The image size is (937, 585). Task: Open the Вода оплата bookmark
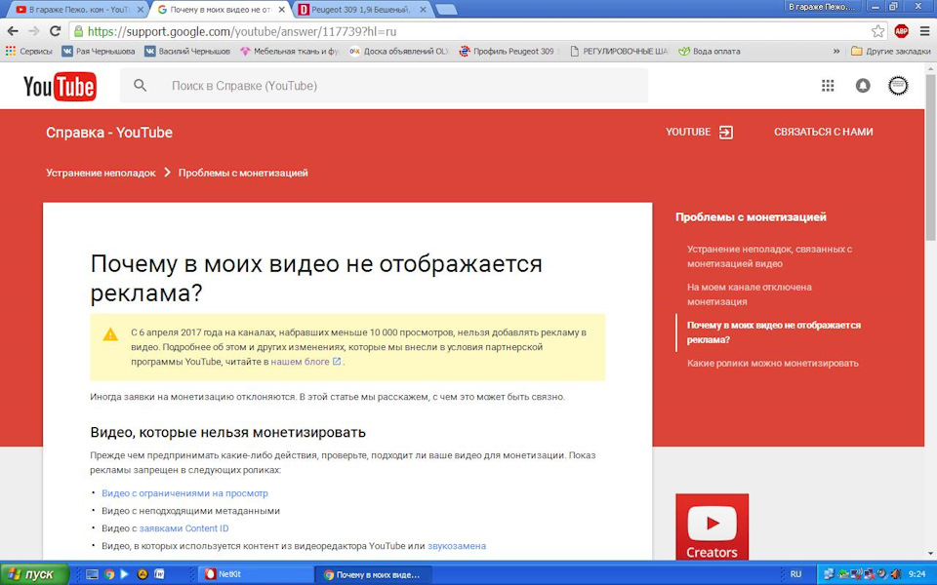point(710,52)
